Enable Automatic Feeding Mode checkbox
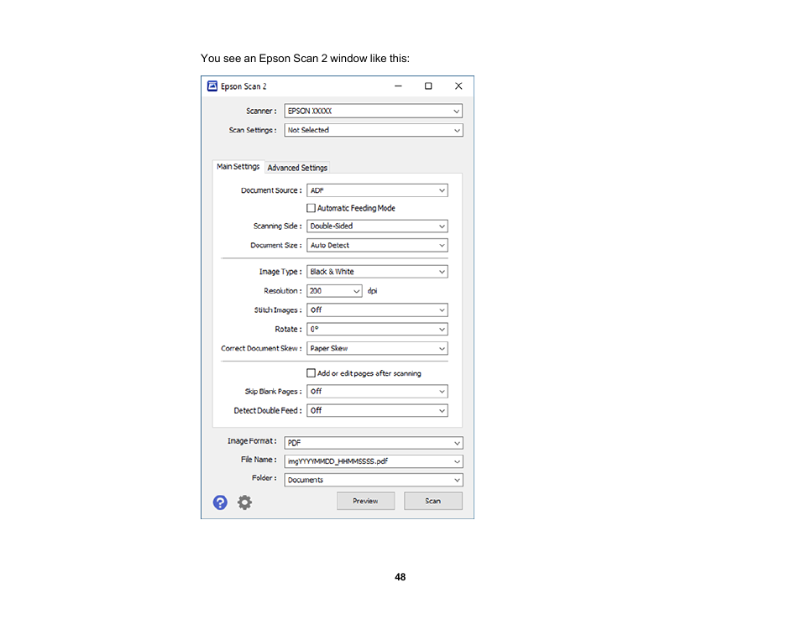Image resolution: width=801 pixels, height=619 pixels. 311,208
